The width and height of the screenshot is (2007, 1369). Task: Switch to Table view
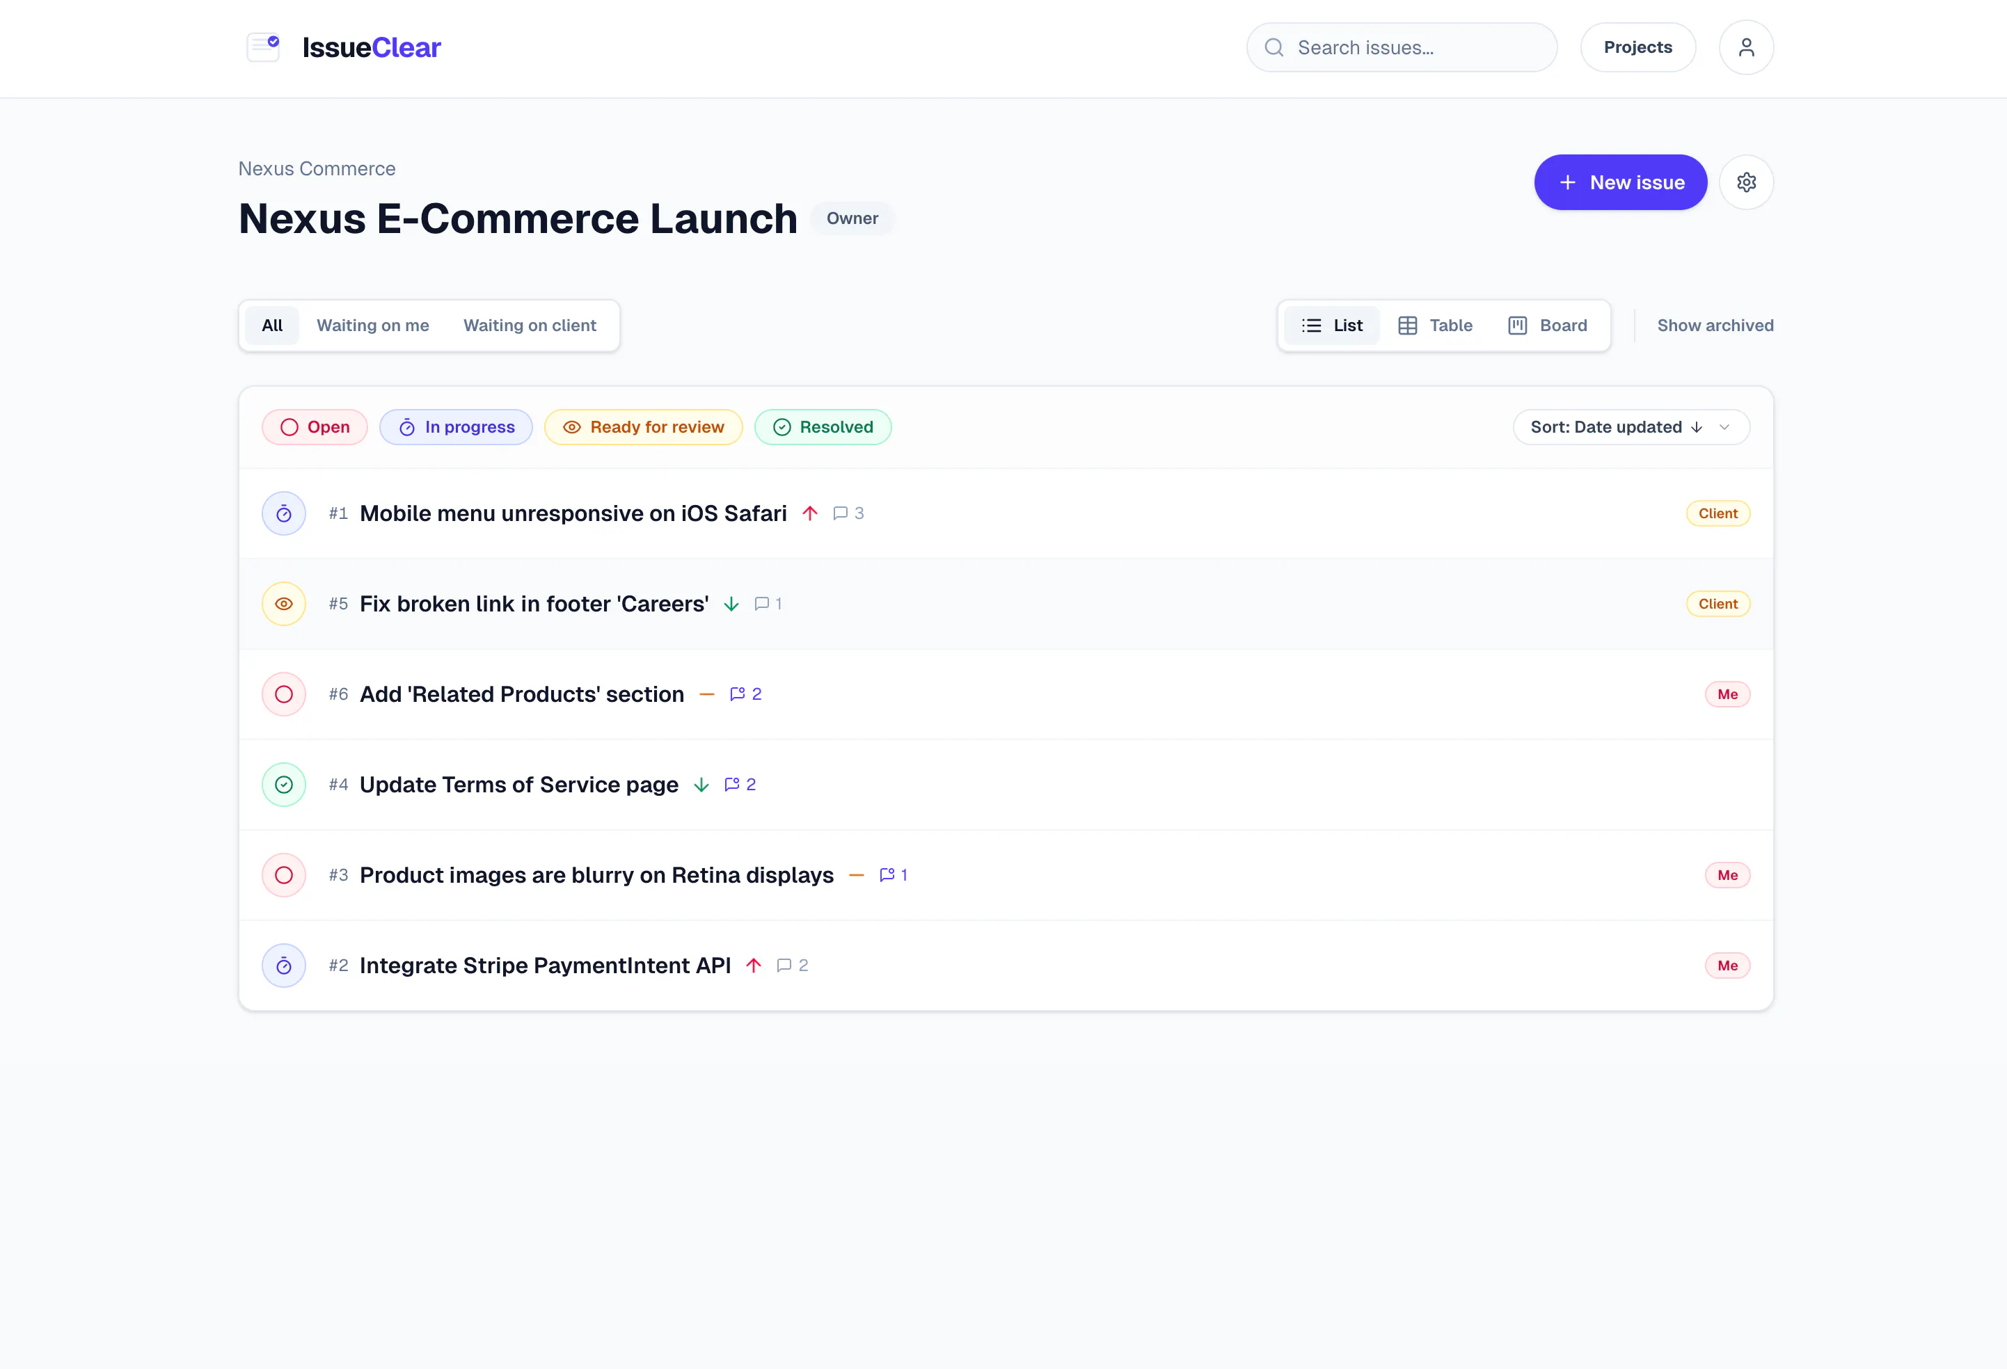[1434, 326]
